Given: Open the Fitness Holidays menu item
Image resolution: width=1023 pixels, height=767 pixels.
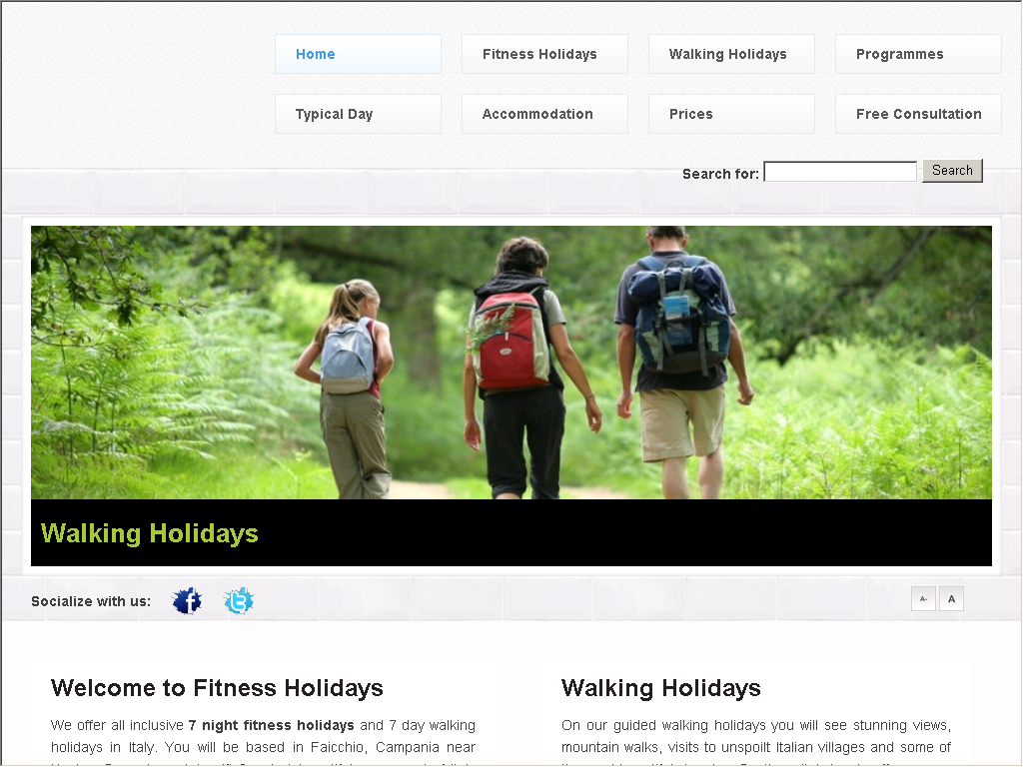Looking at the screenshot, I should [x=544, y=54].
